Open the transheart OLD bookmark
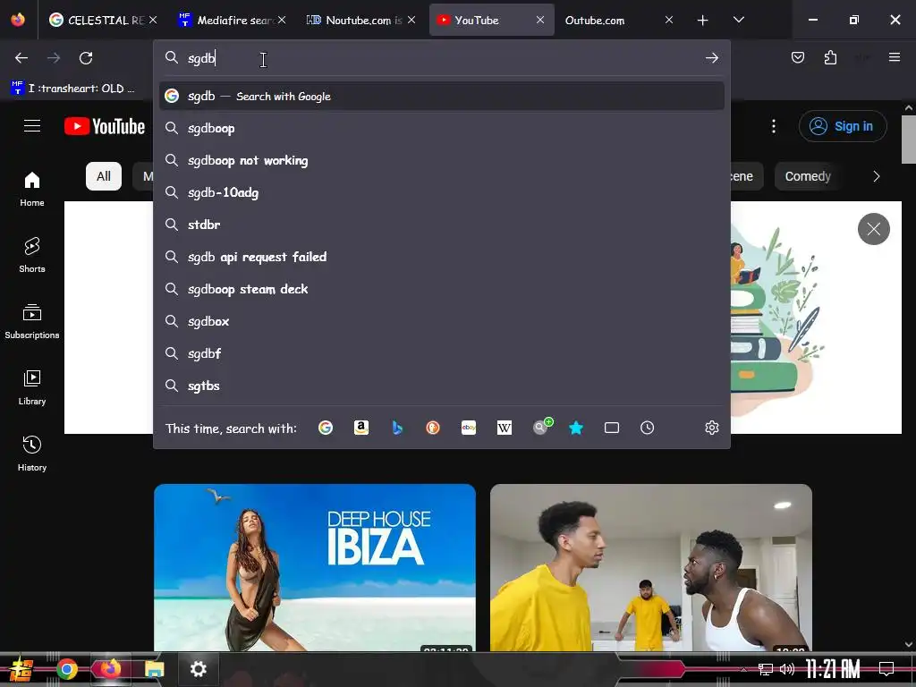 [x=73, y=89]
